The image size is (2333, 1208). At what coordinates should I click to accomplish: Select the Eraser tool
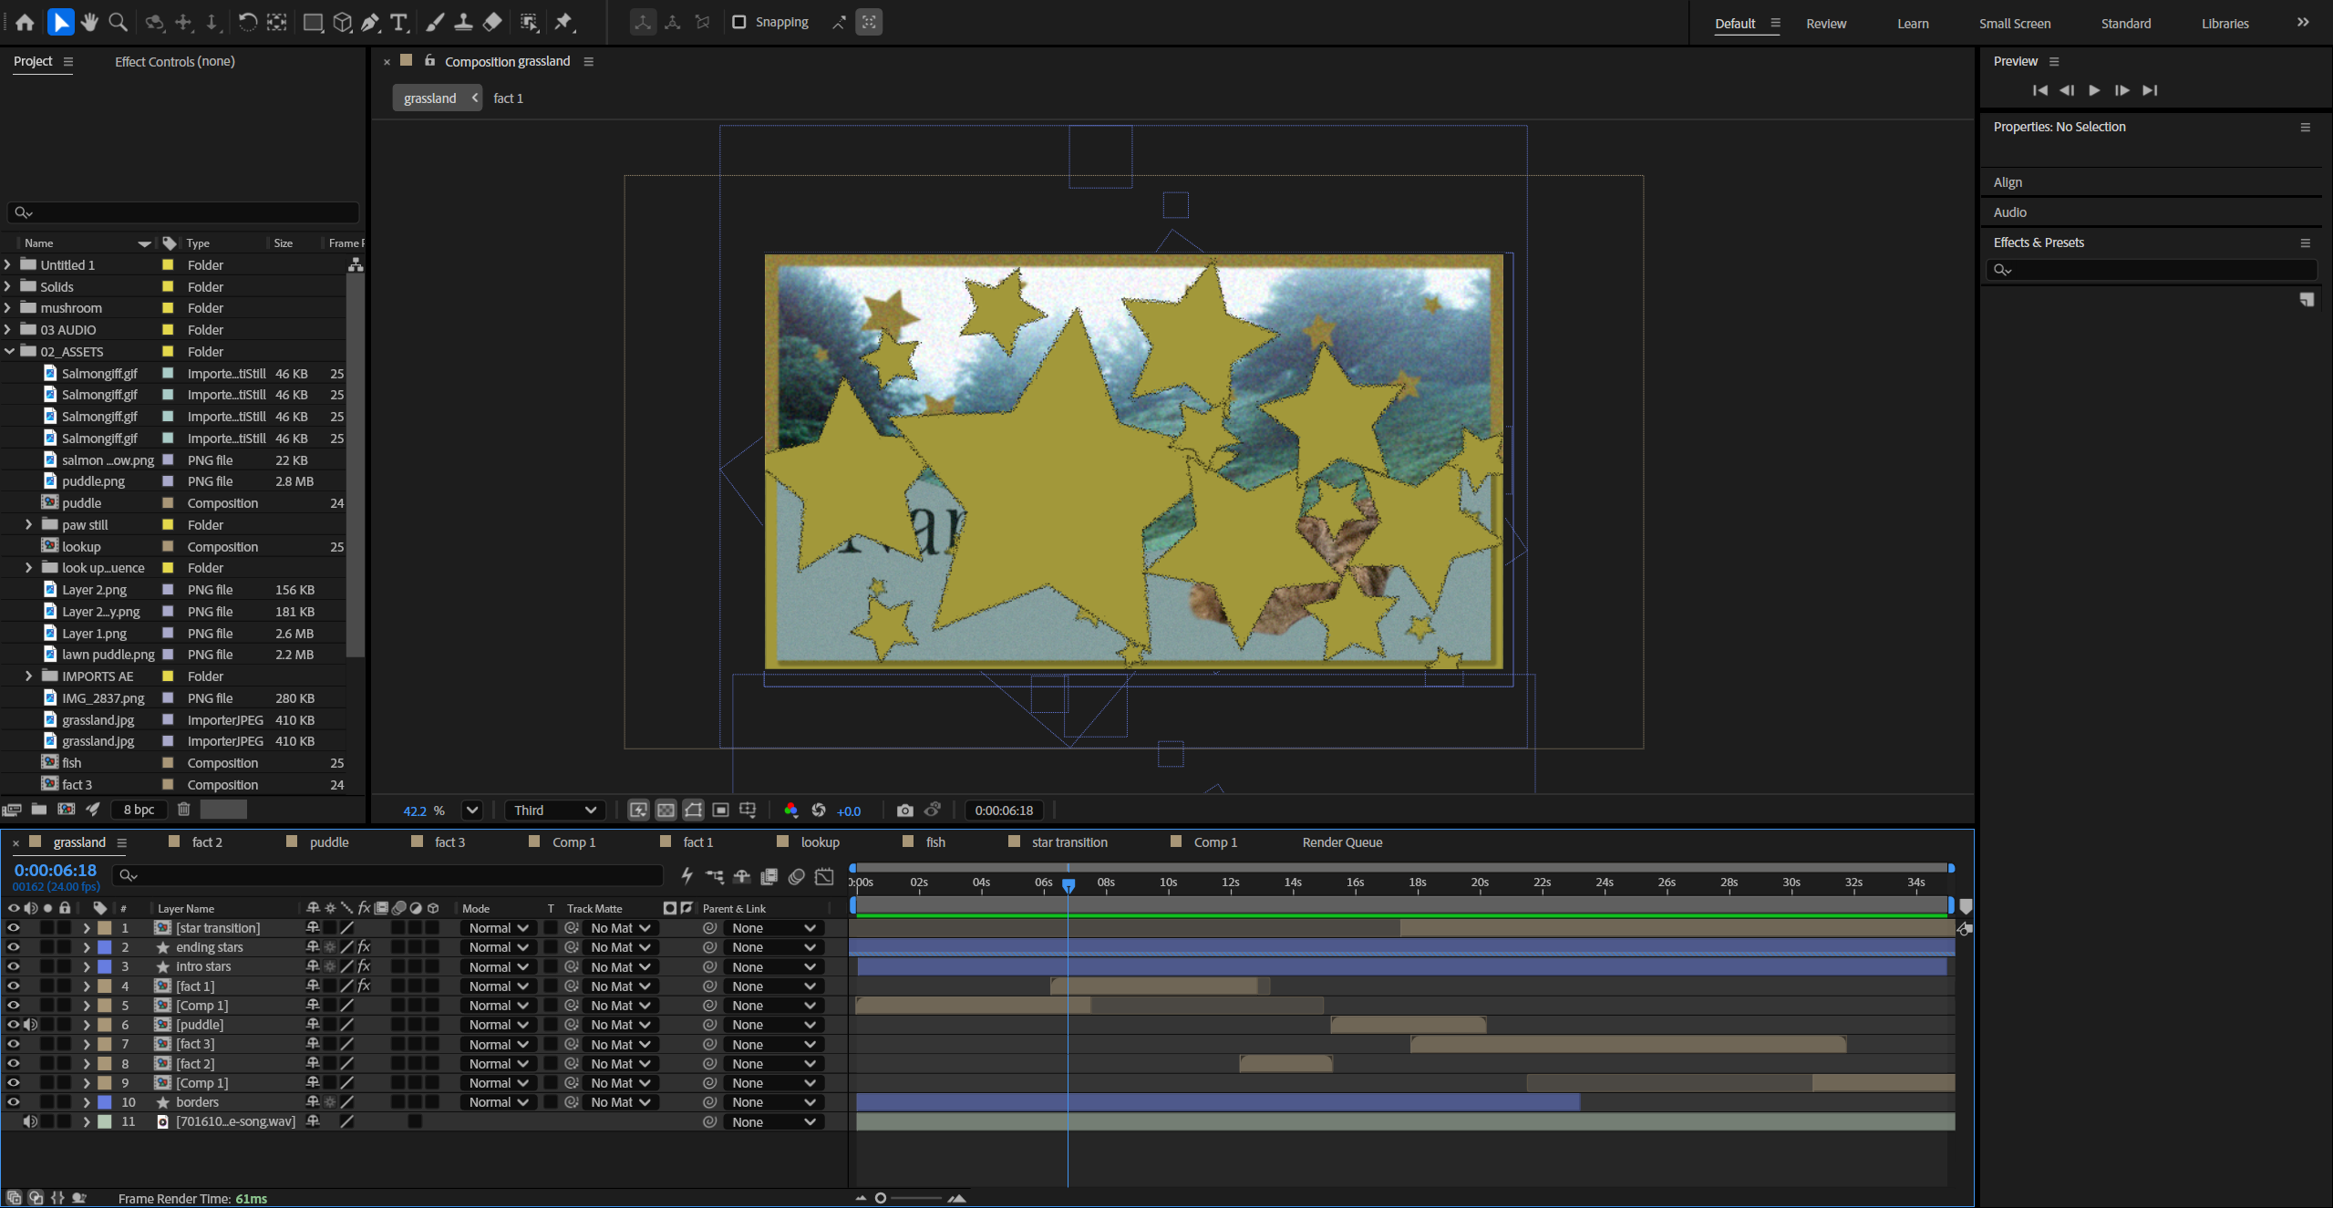[x=492, y=22]
